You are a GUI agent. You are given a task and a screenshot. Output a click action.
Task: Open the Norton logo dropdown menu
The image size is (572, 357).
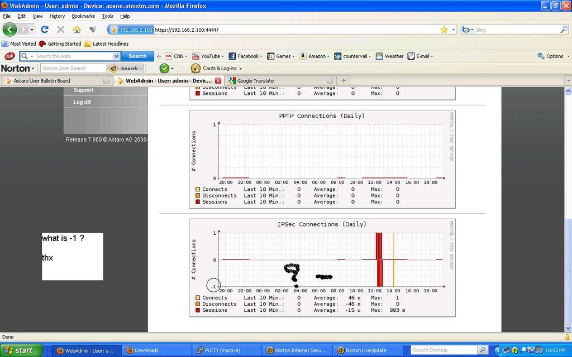[18, 69]
